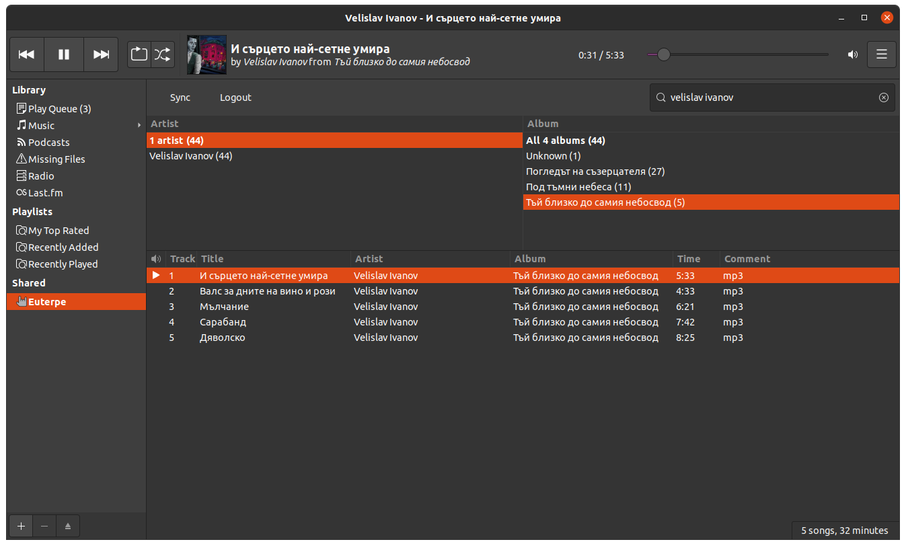Select artist Velislav Ivanov (44)
Image resolution: width=906 pixels, height=546 pixels.
coord(334,156)
